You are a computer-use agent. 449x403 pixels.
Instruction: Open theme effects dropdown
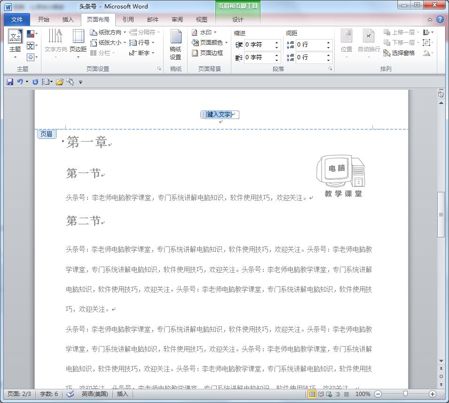coord(32,57)
